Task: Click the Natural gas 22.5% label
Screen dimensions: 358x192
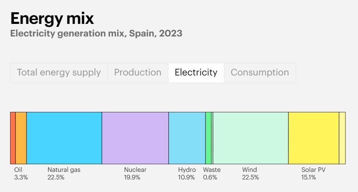Action: click(x=64, y=174)
